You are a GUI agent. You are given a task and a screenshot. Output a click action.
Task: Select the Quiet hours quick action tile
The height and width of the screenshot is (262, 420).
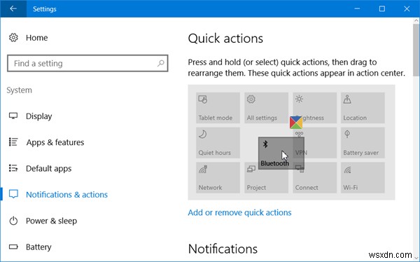point(218,143)
